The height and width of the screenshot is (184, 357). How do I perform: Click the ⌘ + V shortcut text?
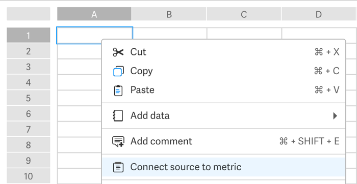tap(327, 90)
